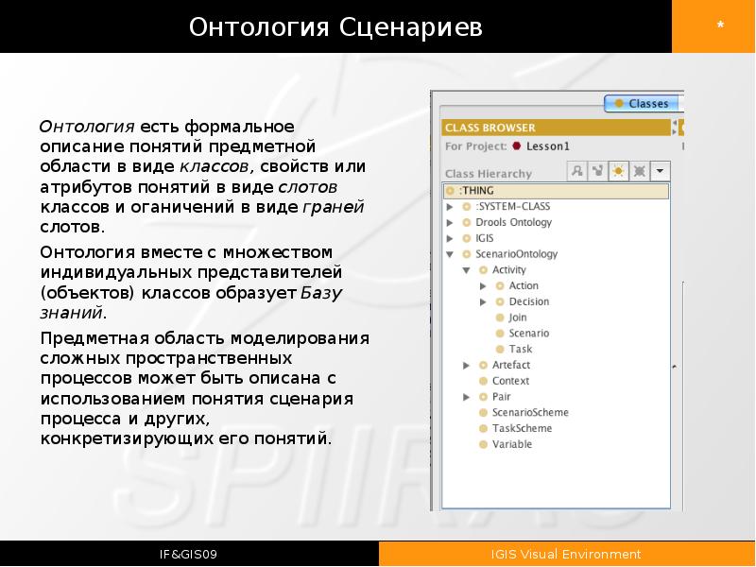The height and width of the screenshot is (567, 756).
Task: Open the Class Hierarchy toolbar dropdown arrow
Action: pyautogui.click(x=661, y=171)
